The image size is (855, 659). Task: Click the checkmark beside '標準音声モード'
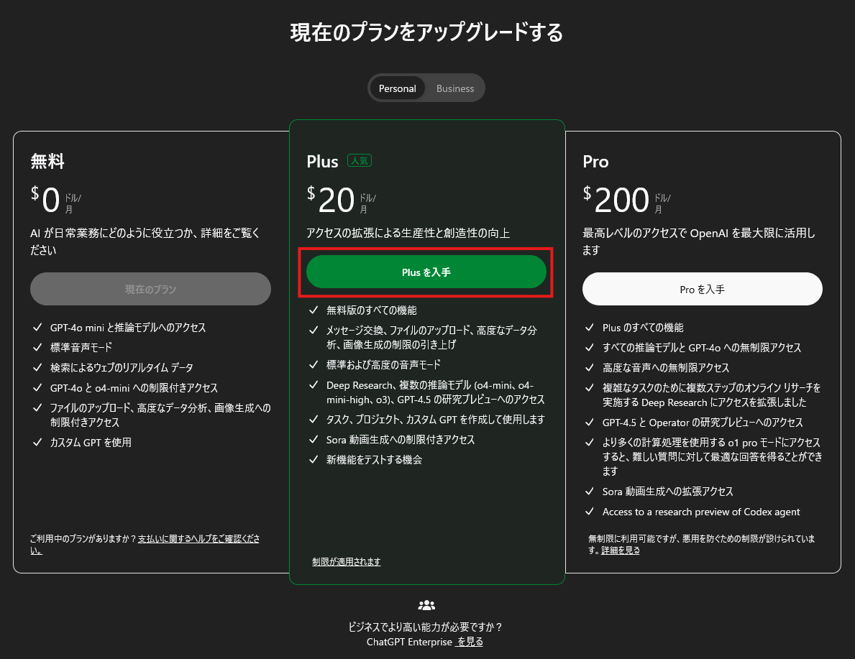[x=37, y=347]
